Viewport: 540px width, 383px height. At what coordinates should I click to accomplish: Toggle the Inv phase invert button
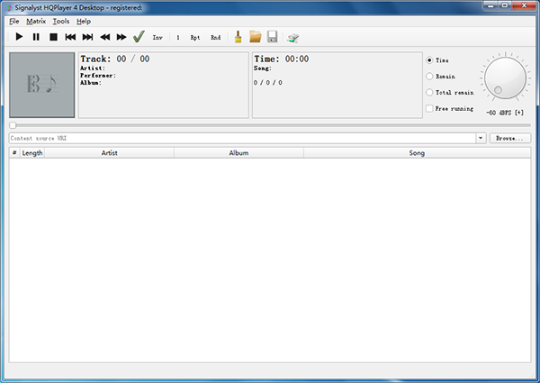tap(158, 38)
